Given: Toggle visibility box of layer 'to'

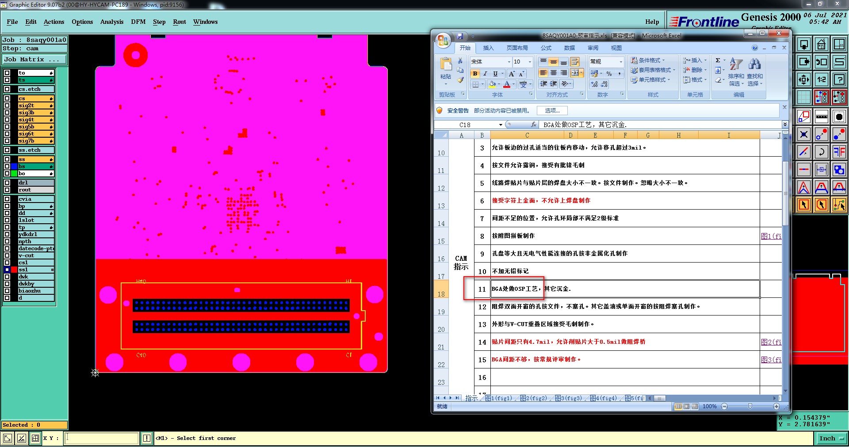Looking at the screenshot, I should click(7, 73).
